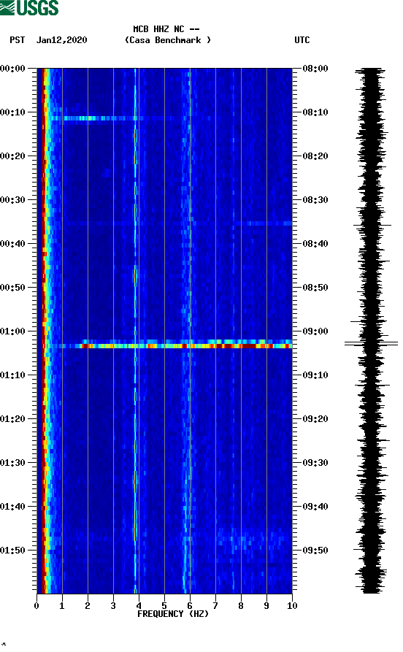Click the UTC time label '08:50'

click(315, 288)
